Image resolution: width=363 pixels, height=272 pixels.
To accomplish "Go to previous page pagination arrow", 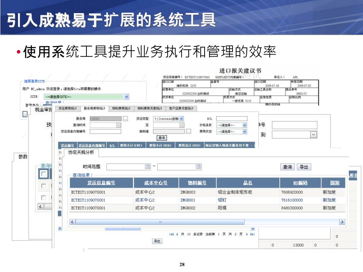I will point(177,234).
